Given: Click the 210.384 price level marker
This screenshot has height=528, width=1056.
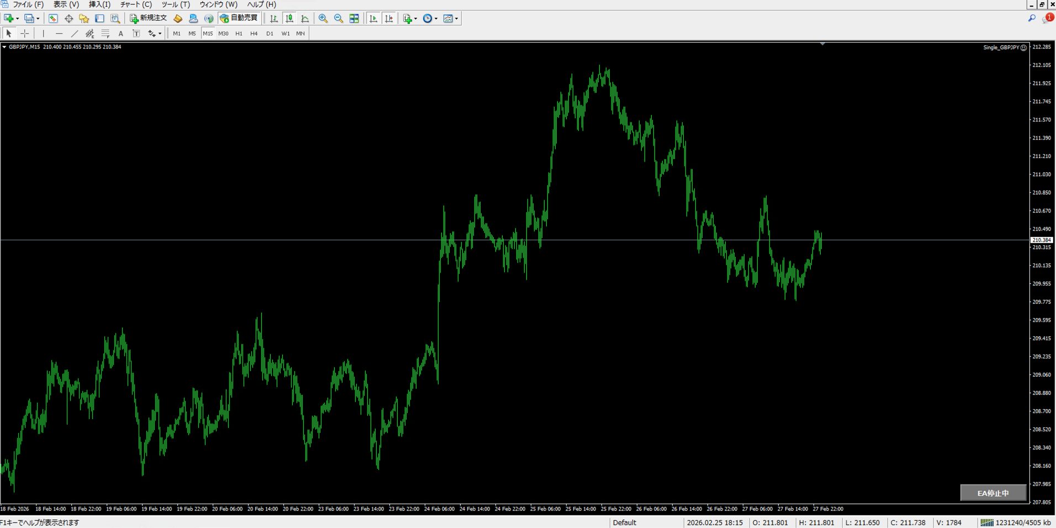Looking at the screenshot, I should [1042, 240].
